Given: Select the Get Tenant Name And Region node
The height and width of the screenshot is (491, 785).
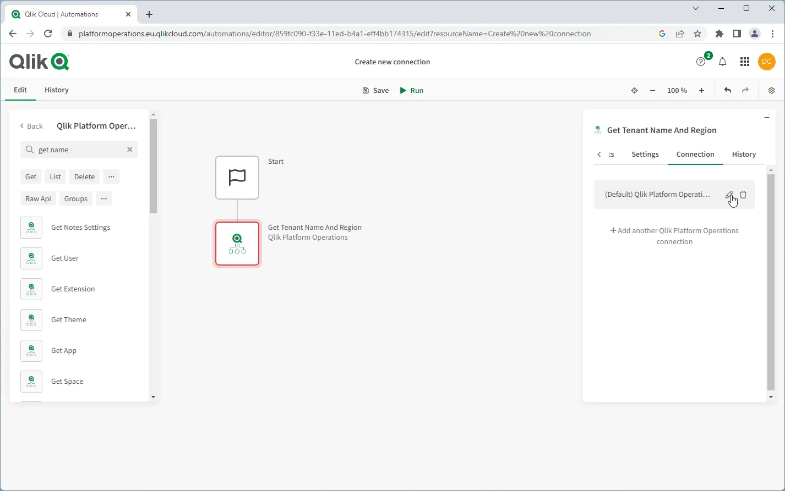Looking at the screenshot, I should coord(237,244).
